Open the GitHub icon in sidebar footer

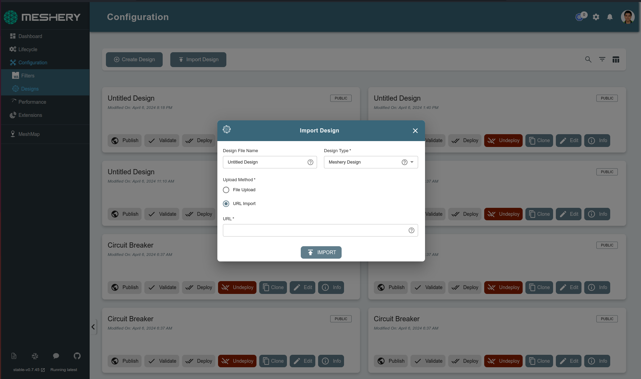[77, 356]
